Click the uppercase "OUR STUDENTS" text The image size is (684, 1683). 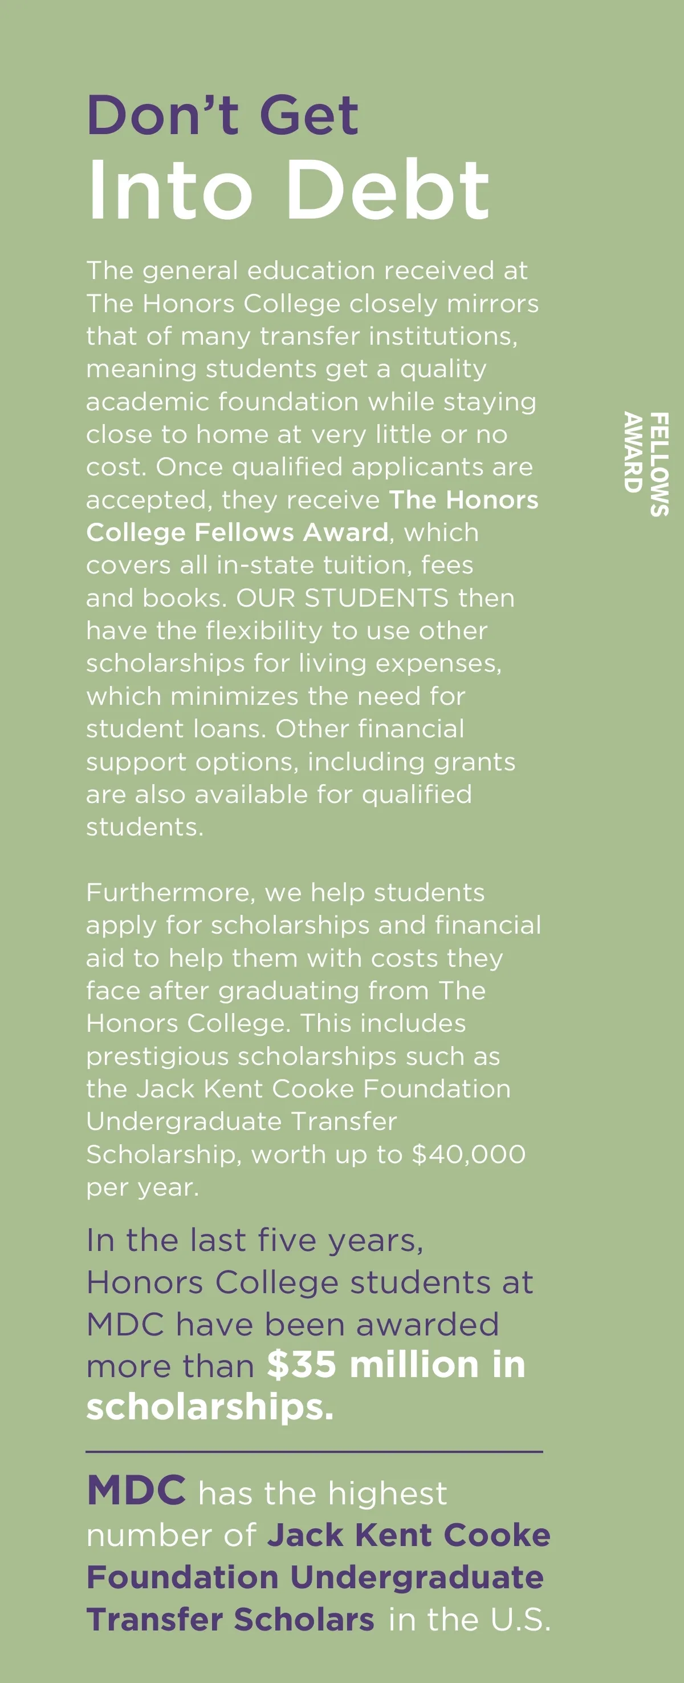coord(342,599)
